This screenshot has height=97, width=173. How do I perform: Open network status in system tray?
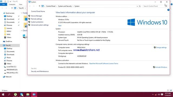pos(156,95)
